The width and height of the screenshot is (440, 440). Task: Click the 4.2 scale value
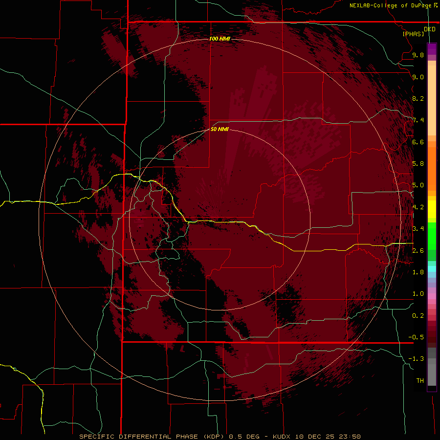(418, 207)
